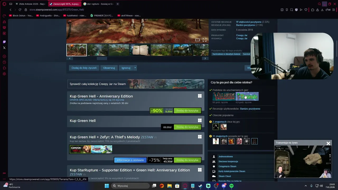
Task: Click the Obserwuj button
Action: (x=109, y=68)
